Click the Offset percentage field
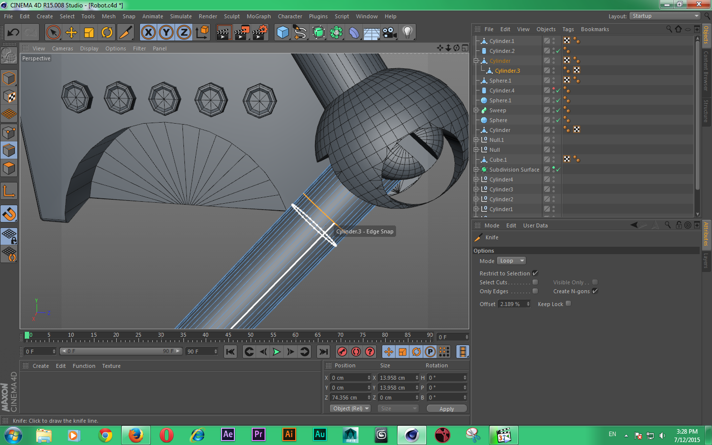The width and height of the screenshot is (712, 445). coord(514,304)
